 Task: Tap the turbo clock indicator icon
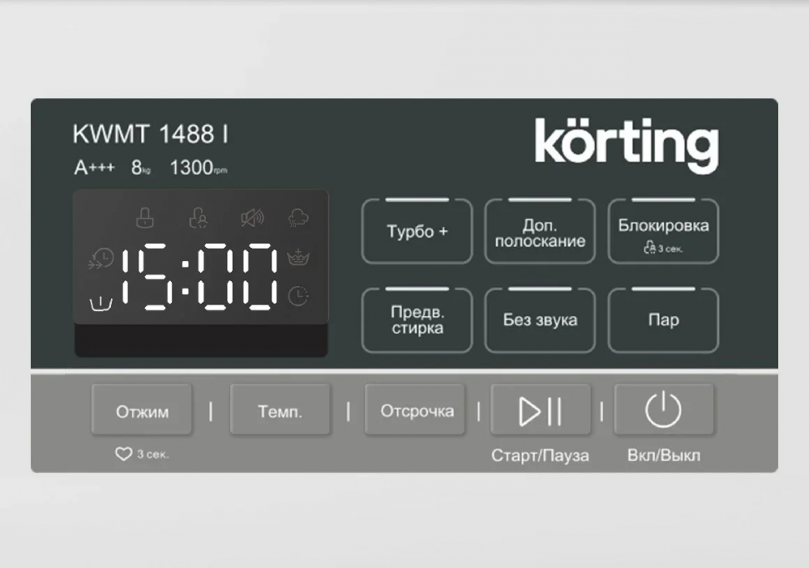click(101, 259)
